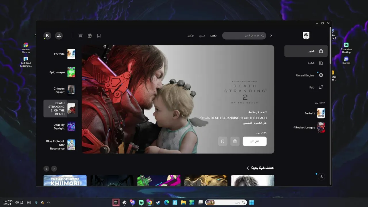The width and height of the screenshot is (368, 207).
Task: Select Death Stranding 2 banner item
Action: [60, 108]
